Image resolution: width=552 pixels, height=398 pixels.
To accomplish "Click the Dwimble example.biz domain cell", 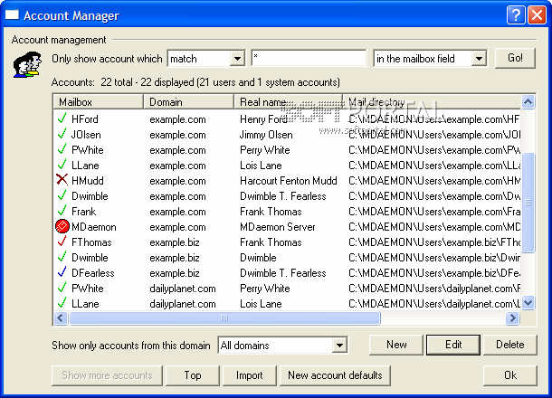I will click(175, 258).
